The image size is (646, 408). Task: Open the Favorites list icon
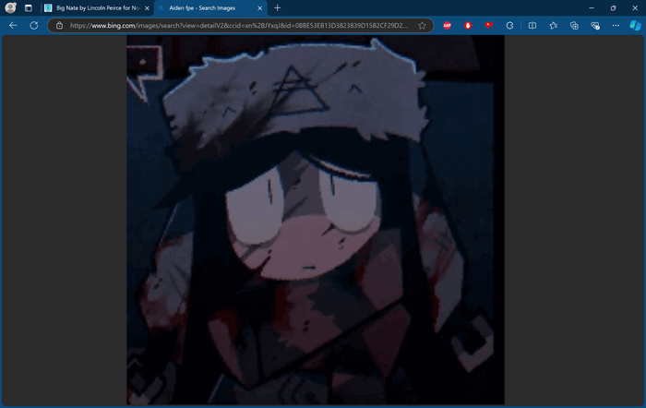click(x=554, y=26)
